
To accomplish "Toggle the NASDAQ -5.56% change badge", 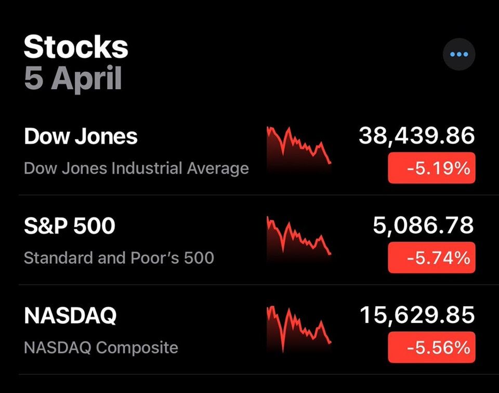I will (x=431, y=347).
